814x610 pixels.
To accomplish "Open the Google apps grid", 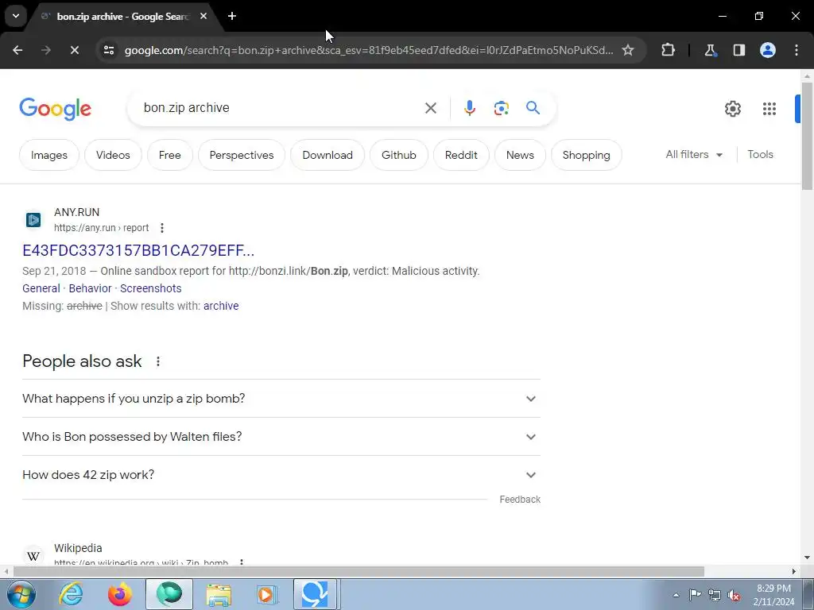I will pyautogui.click(x=769, y=108).
